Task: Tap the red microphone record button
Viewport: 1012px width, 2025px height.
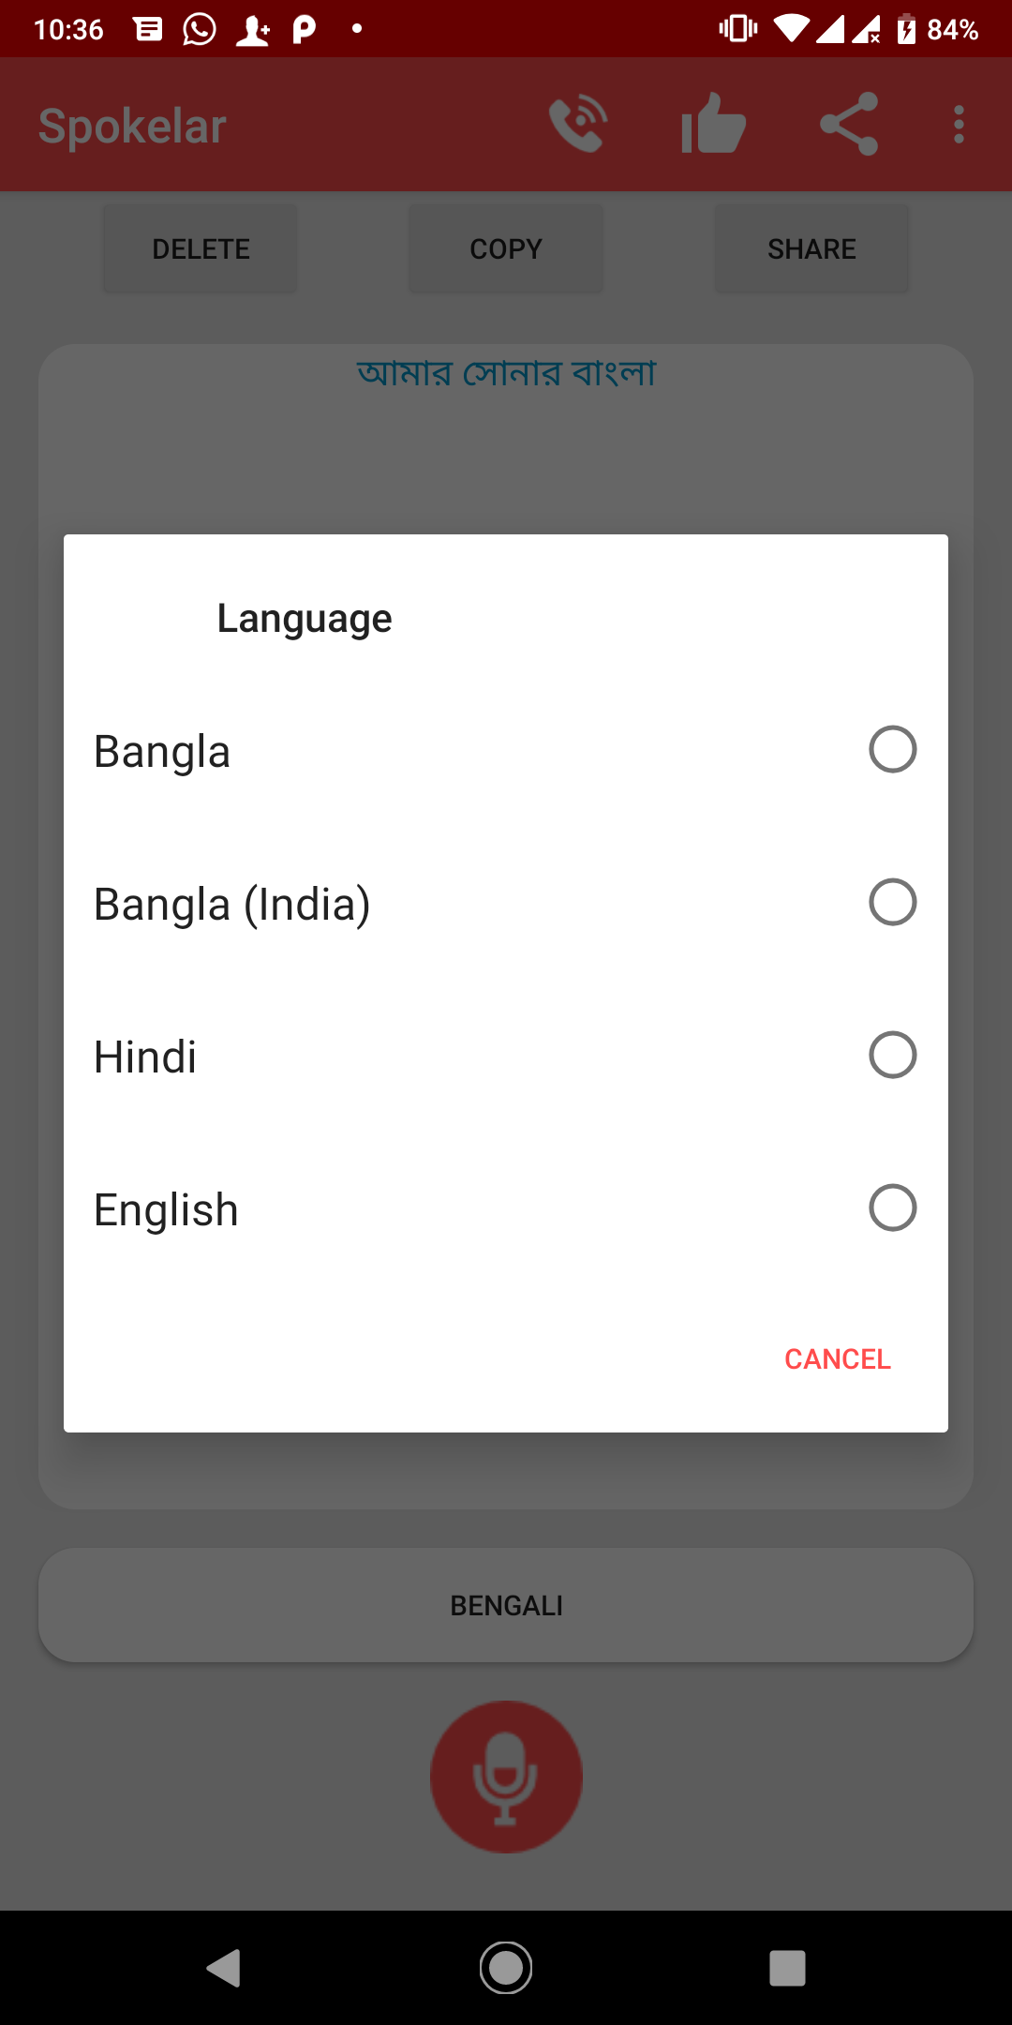Action: 506,1777
